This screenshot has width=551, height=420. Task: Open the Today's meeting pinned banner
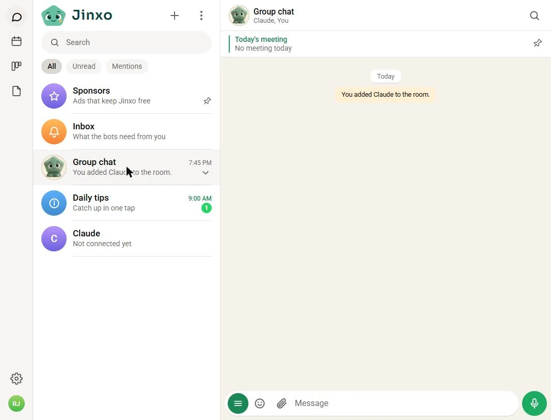click(385, 44)
